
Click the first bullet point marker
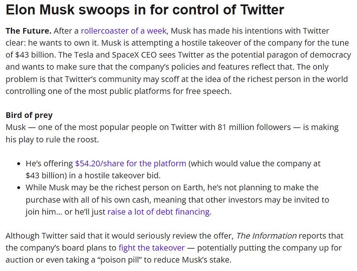[x=19, y=164]
